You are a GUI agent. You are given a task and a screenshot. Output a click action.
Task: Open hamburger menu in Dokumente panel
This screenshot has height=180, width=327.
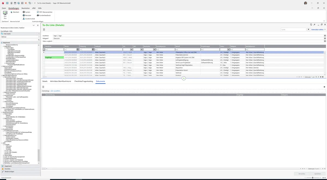coord(43,87)
